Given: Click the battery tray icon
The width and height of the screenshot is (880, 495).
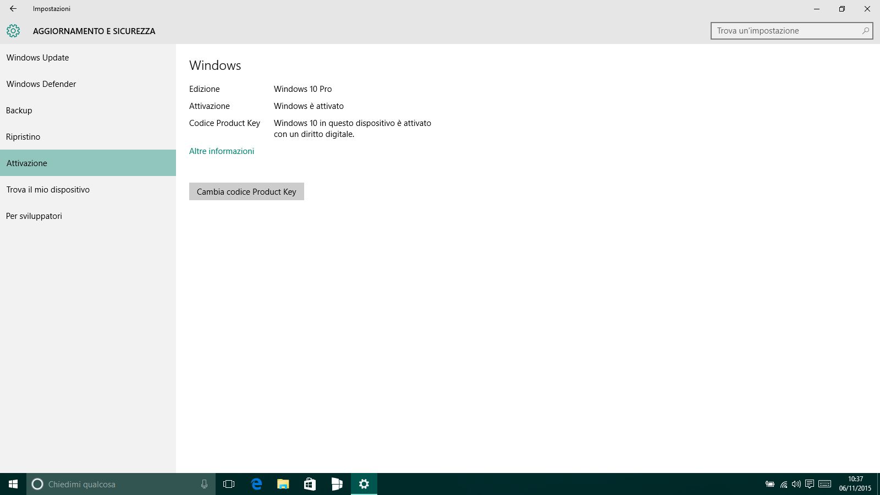Looking at the screenshot, I should tap(770, 484).
